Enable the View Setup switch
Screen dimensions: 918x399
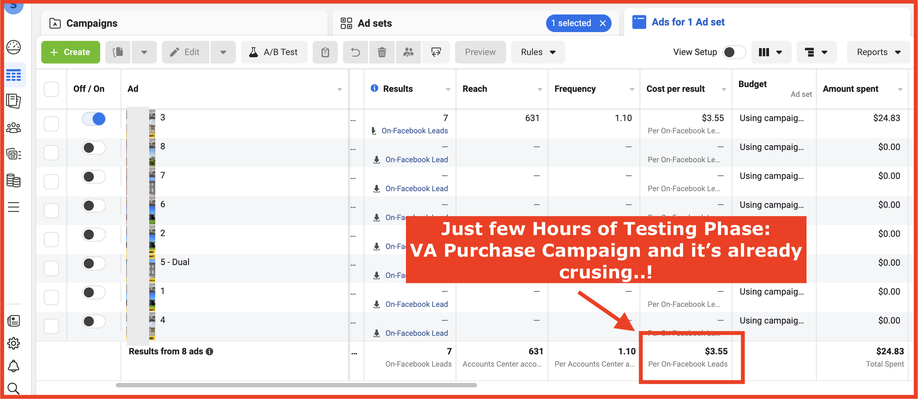point(734,52)
